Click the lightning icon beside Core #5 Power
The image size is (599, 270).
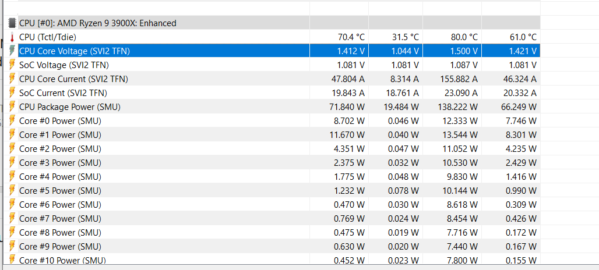point(12,191)
